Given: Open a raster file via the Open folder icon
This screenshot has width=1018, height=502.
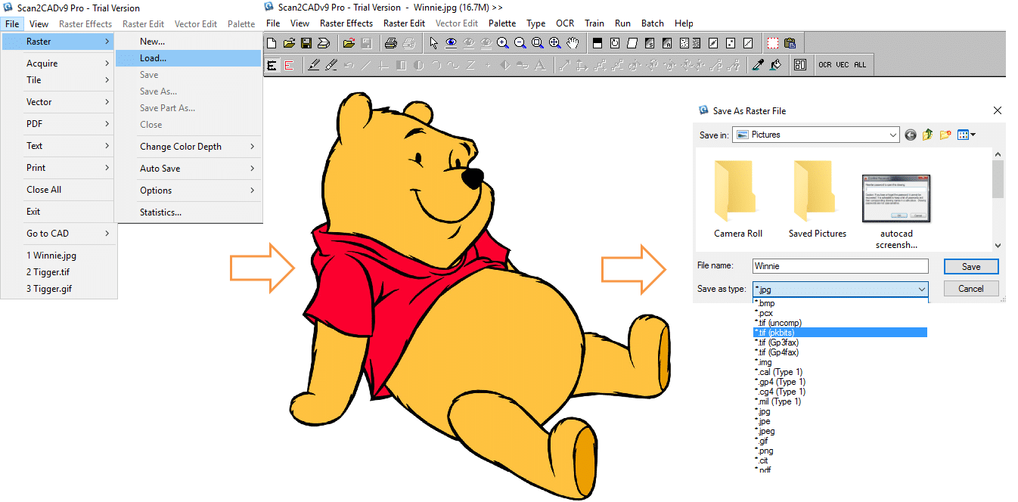Looking at the screenshot, I should (x=289, y=42).
